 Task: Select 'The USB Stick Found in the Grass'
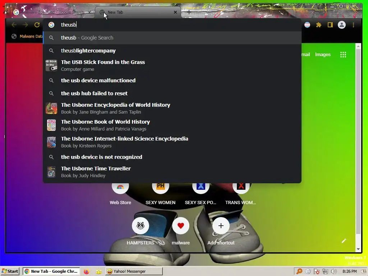pos(172,65)
